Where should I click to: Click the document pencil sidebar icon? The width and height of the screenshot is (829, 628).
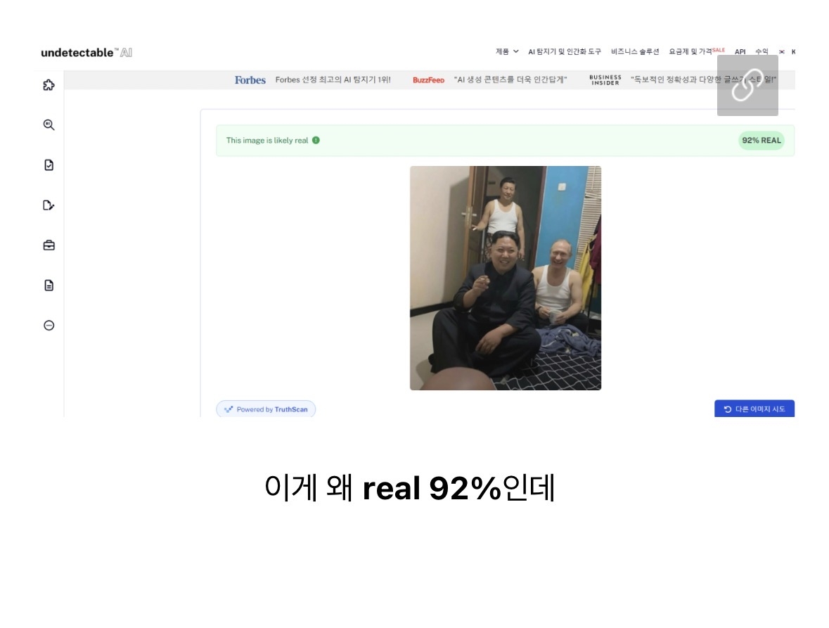49,205
